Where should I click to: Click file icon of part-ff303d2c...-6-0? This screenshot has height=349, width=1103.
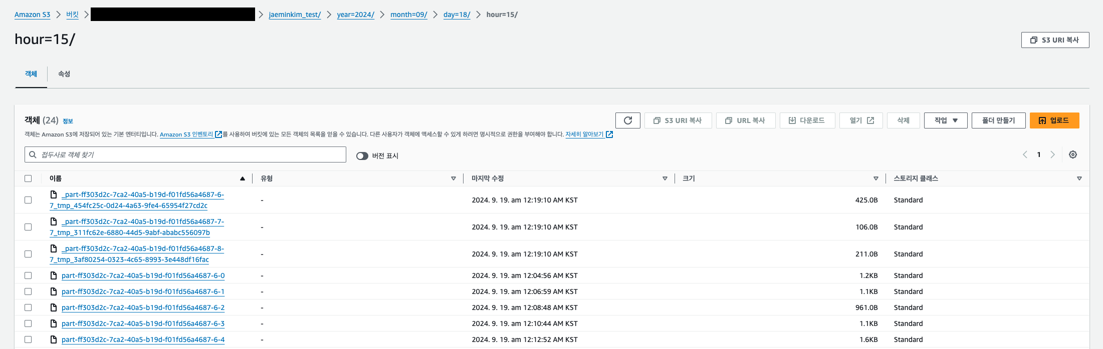[x=54, y=275]
